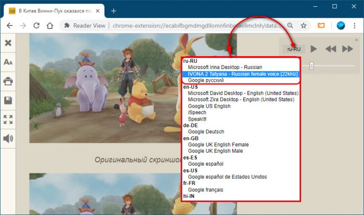Save the page with floppy disk icon
364x215 pixels.
pyautogui.click(x=8, y=100)
